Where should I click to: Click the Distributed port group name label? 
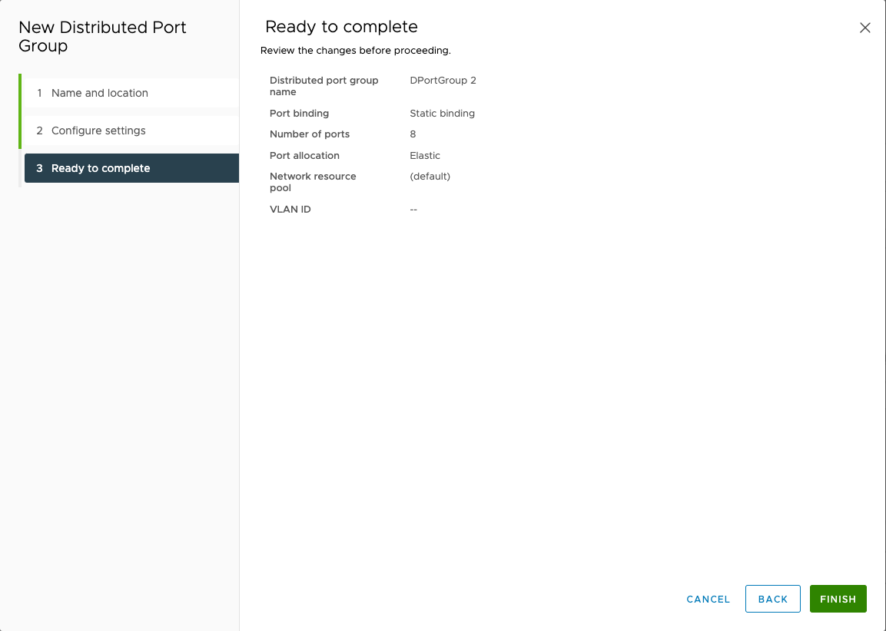[324, 85]
